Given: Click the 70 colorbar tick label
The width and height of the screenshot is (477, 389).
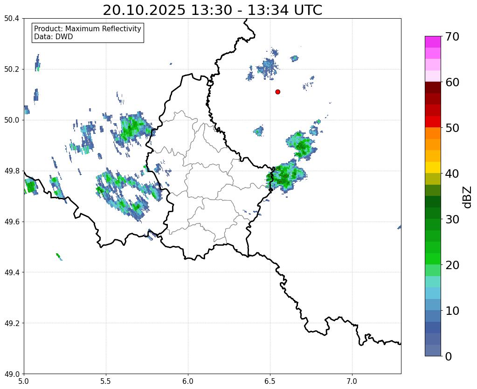Looking at the screenshot, I should click(x=452, y=36).
